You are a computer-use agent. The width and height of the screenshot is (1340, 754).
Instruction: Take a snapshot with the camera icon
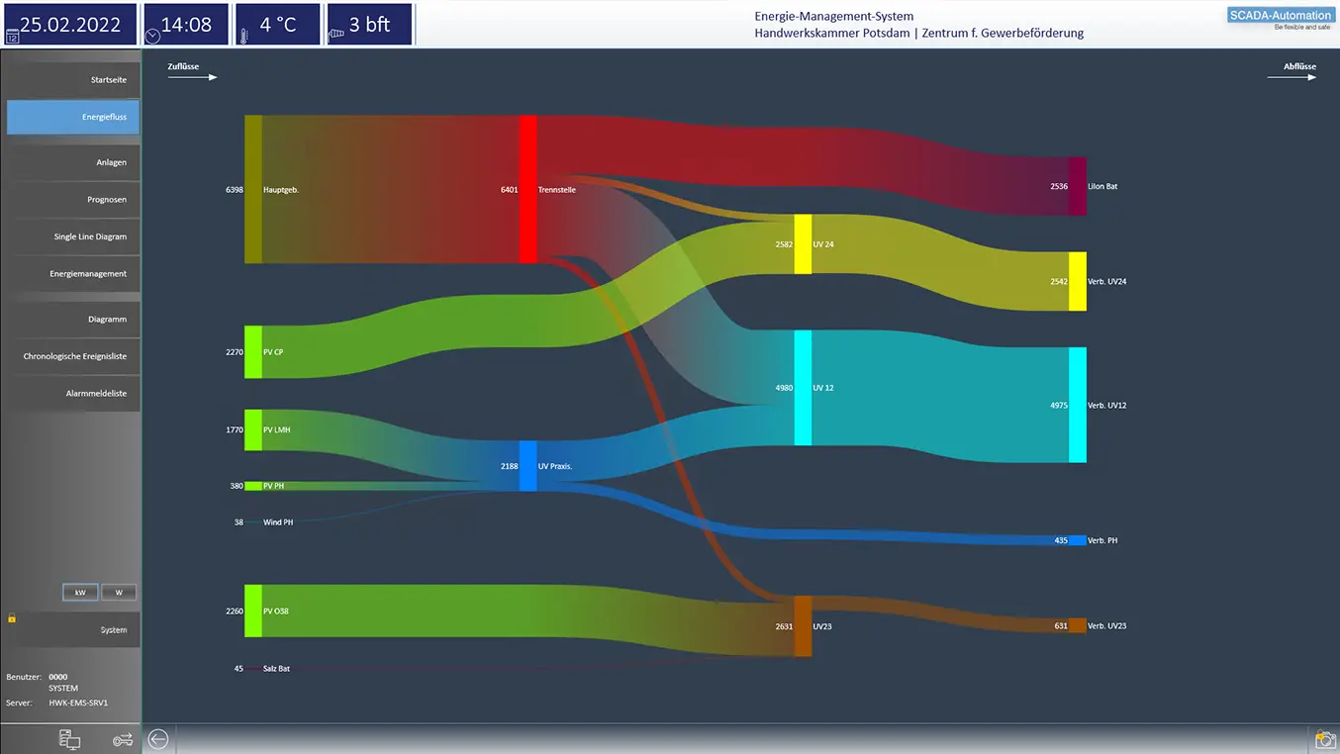click(1325, 739)
